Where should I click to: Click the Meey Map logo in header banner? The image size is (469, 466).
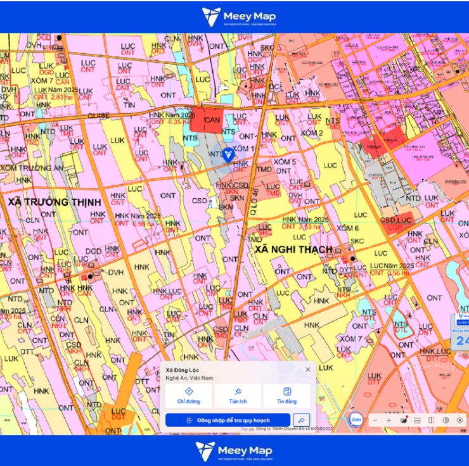pos(239,16)
